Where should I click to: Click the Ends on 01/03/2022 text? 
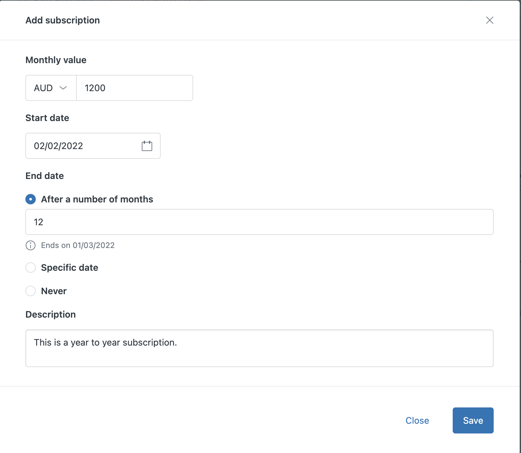[x=78, y=245]
